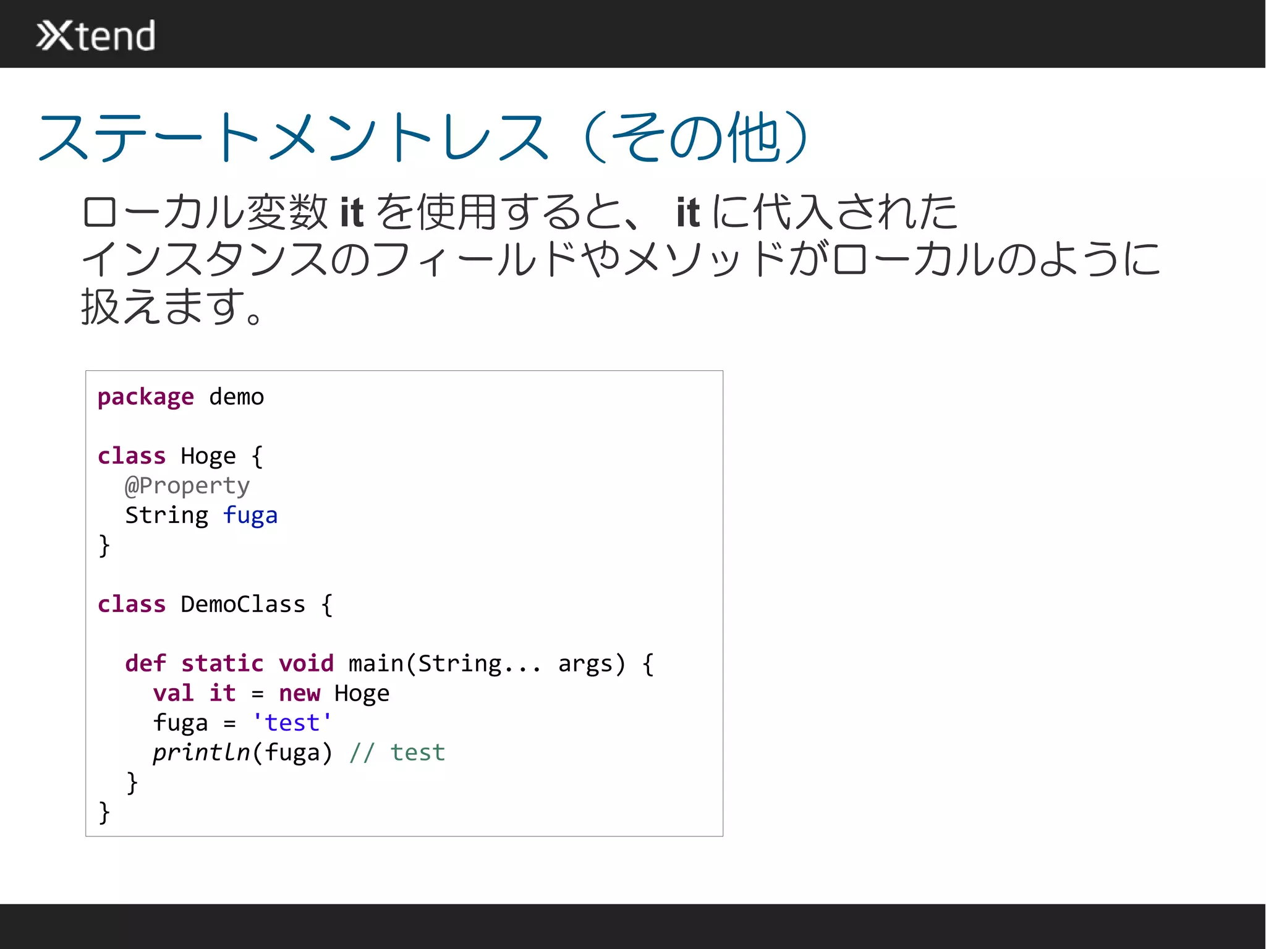Click the code line 'String fuga'
The height and width of the screenshot is (949, 1266).
point(202,516)
